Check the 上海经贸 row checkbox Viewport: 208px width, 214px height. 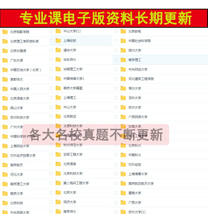coord(51,40)
